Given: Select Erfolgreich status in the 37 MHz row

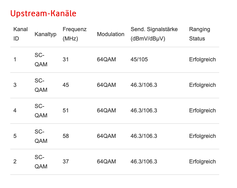Looking at the screenshot, I should click(x=202, y=162).
